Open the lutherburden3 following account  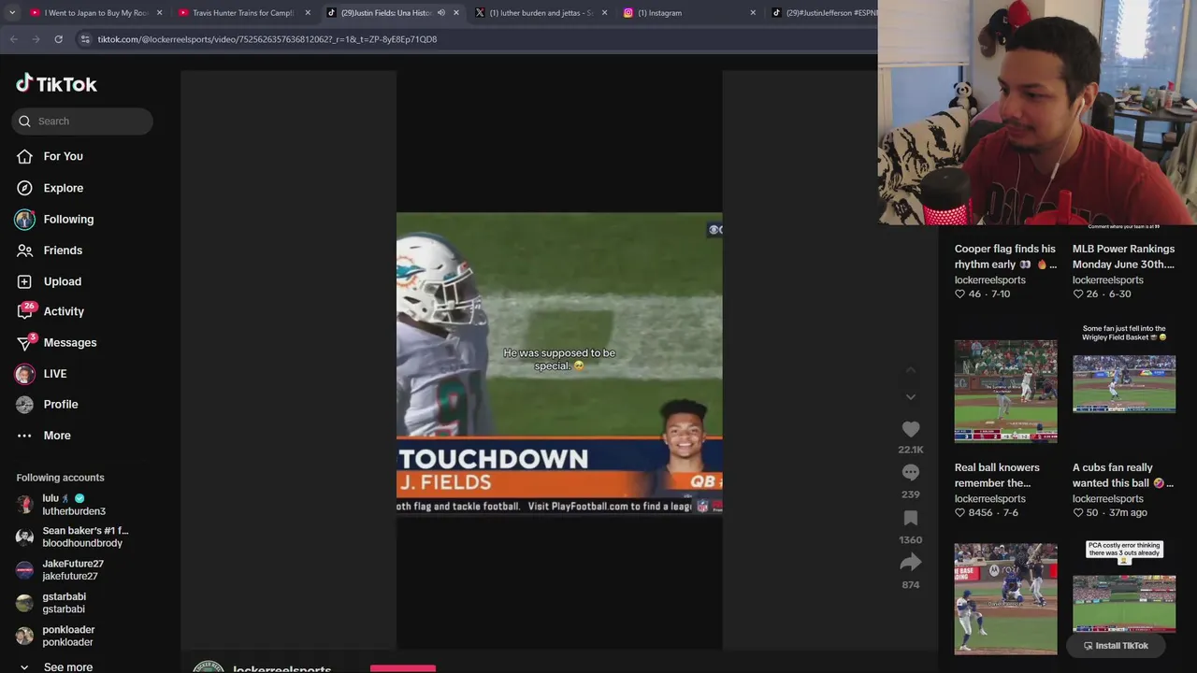pyautogui.click(x=73, y=505)
